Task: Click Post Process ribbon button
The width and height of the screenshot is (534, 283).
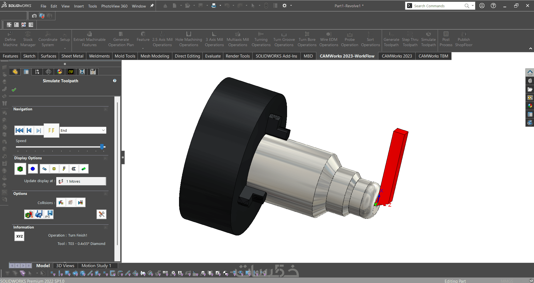Action: pos(446,39)
